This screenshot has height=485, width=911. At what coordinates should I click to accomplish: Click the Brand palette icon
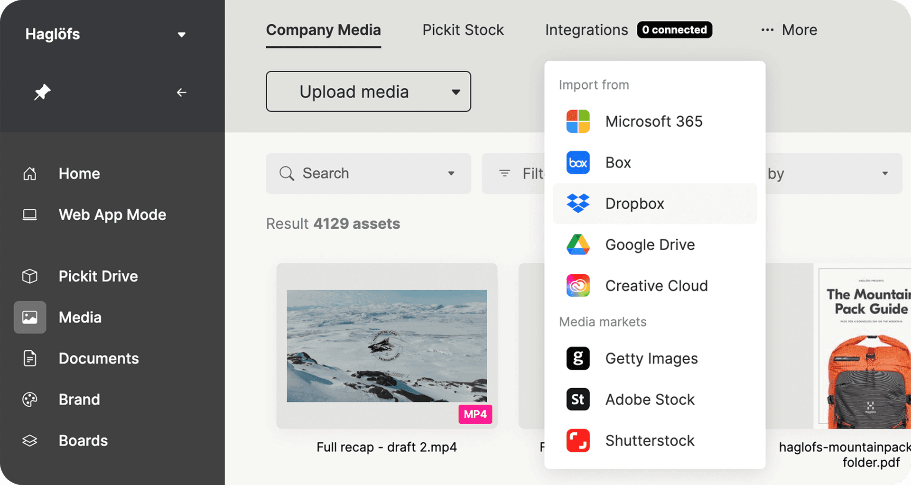click(x=30, y=400)
